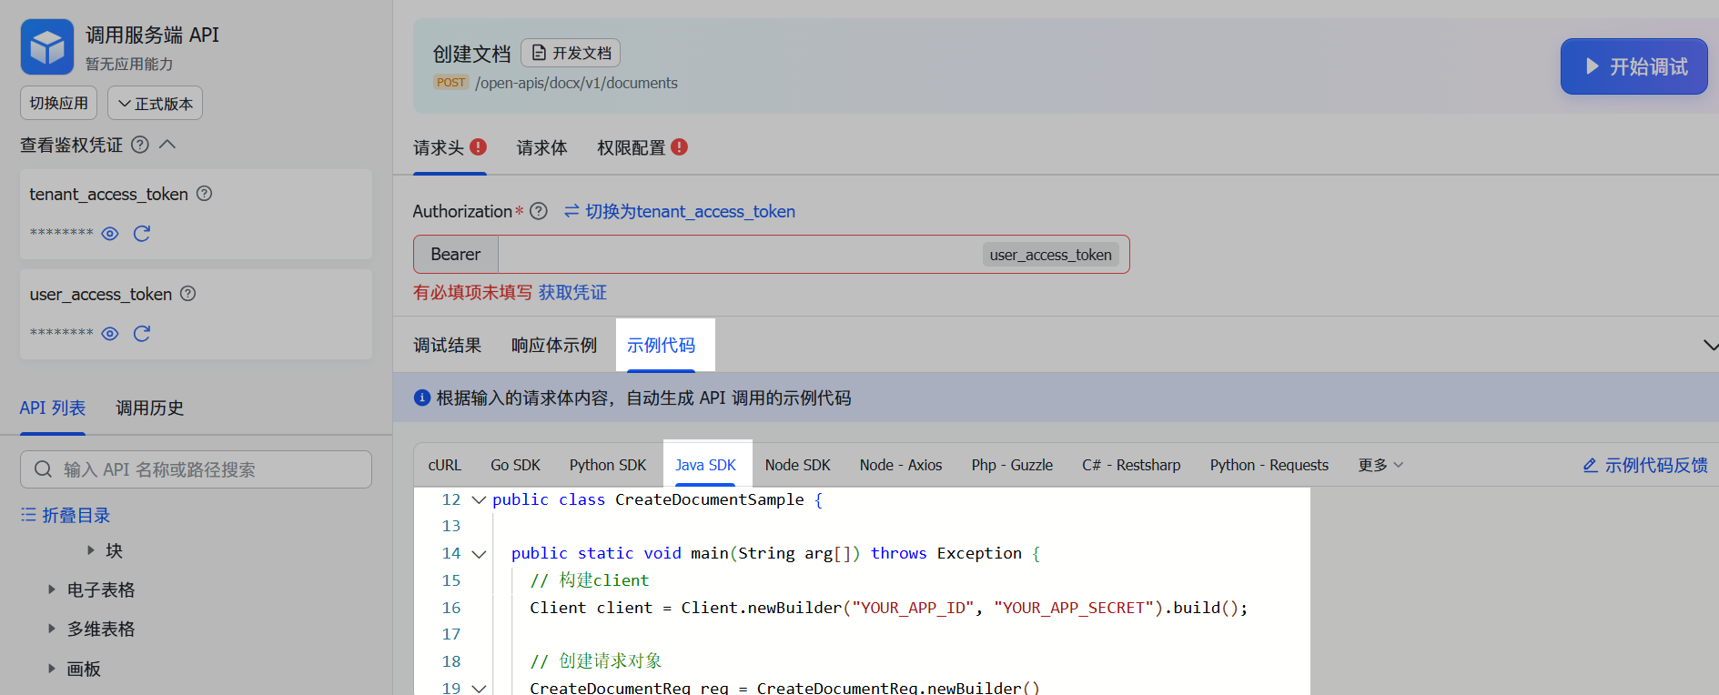Viewport: 1719px width, 695px height.
Task: Select the Python SDK code tab
Action: click(x=607, y=465)
